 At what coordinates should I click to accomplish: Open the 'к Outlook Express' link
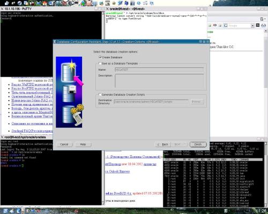pyautogui.click(x=118, y=171)
